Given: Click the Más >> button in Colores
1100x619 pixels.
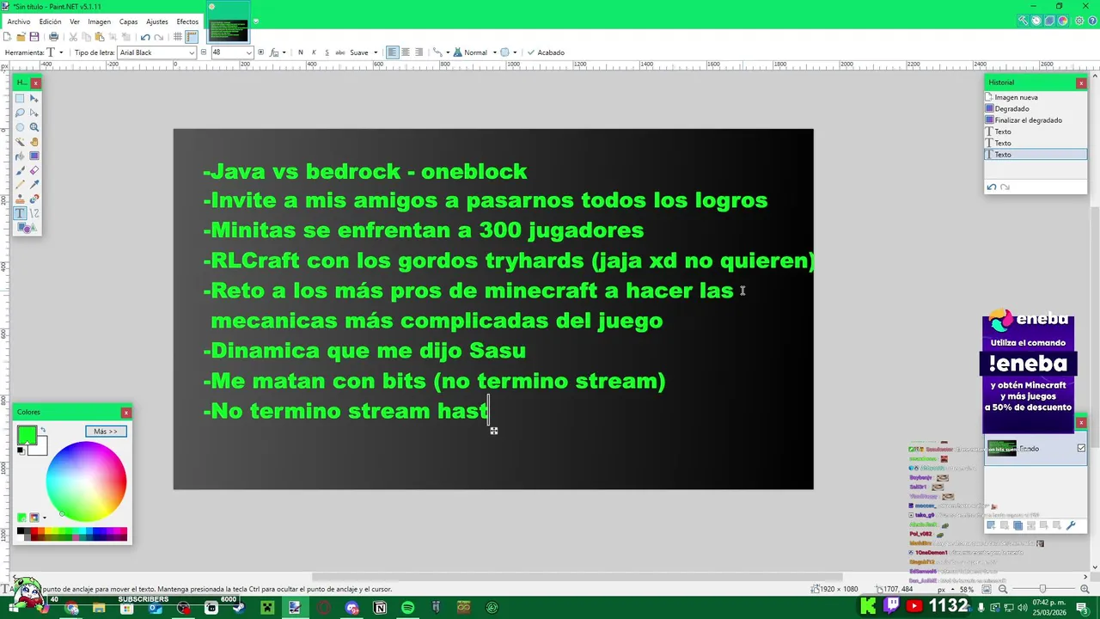Looking at the screenshot, I should pos(106,432).
